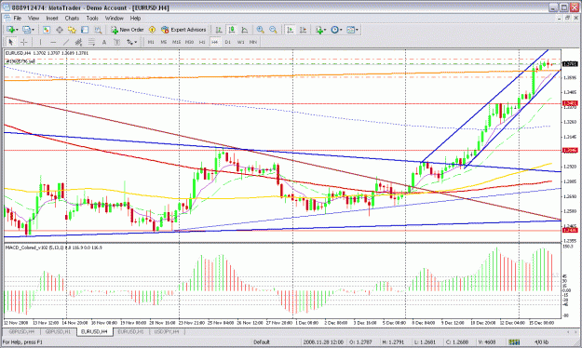
Task: Open the Help menu
Action: pyautogui.click(x=135, y=19)
